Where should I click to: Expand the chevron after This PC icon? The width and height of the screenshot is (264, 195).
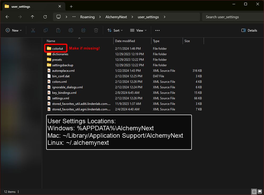click(x=66, y=17)
